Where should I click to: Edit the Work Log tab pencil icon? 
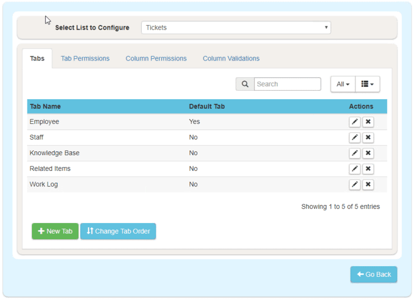(354, 184)
